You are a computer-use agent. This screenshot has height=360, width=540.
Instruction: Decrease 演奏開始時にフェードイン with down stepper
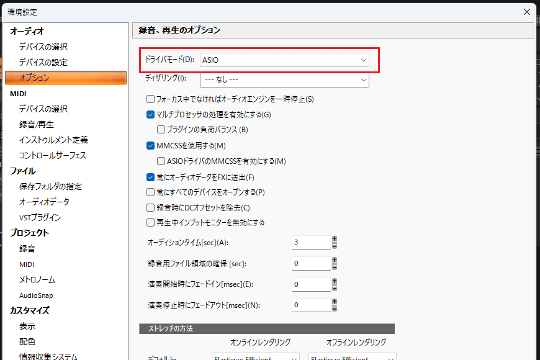tap(335, 288)
